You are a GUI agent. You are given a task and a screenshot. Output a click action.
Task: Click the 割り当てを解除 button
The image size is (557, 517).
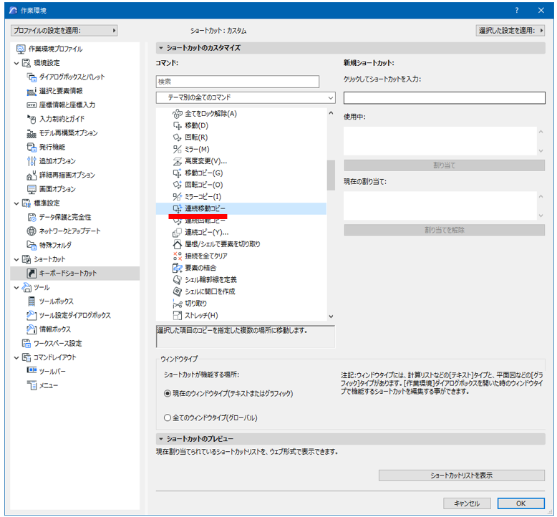(x=445, y=230)
